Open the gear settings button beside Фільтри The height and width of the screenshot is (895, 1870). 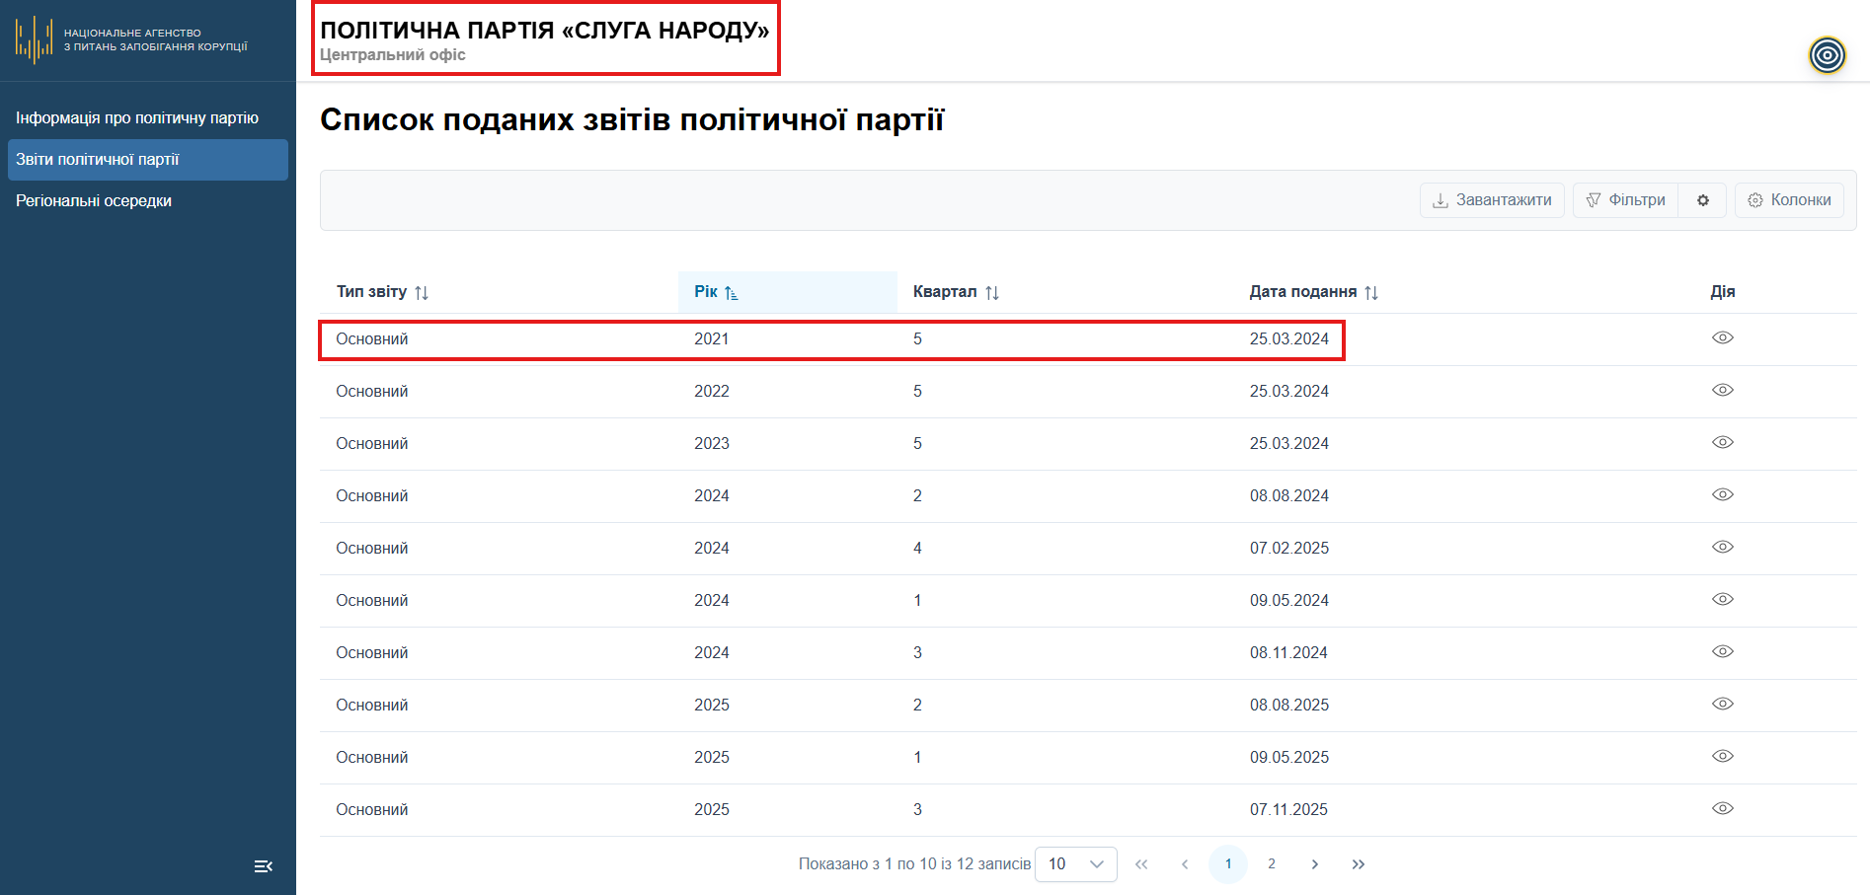1702,200
